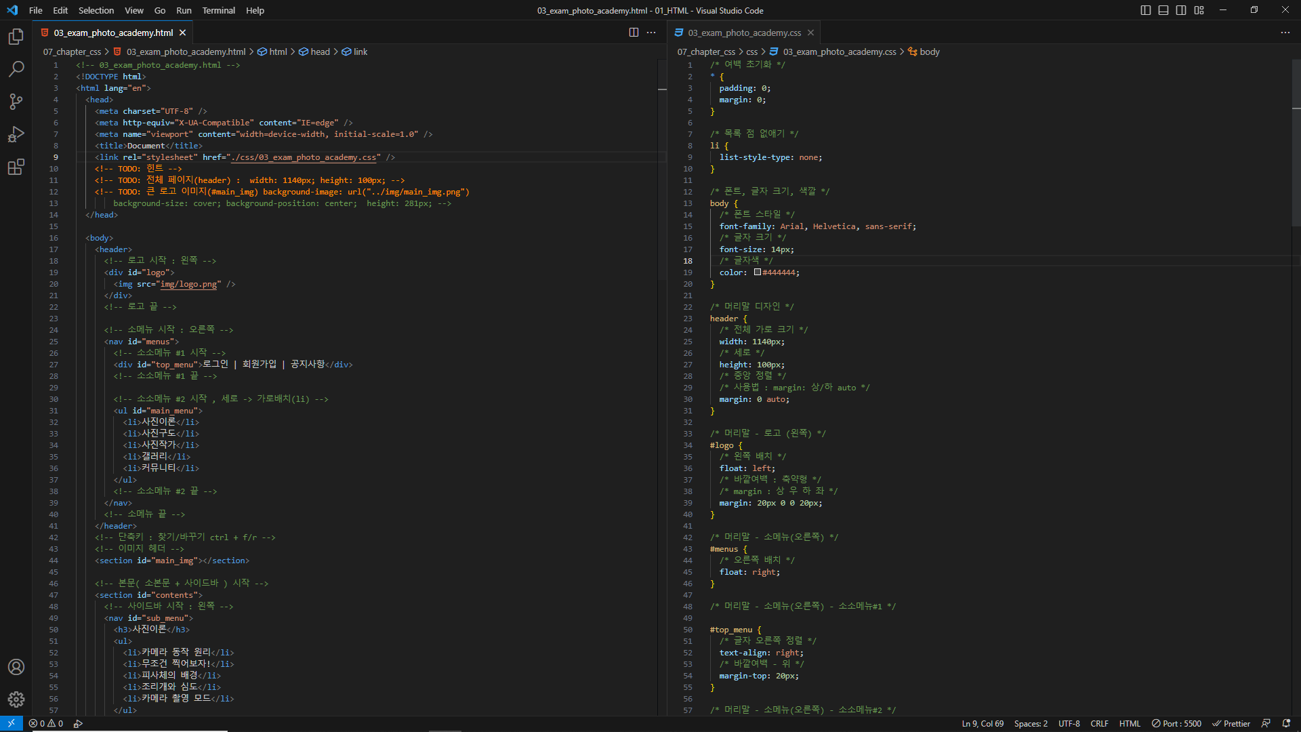Viewport: 1301px width, 732px height.
Task: Open the Manage gear icon
Action: (x=16, y=699)
